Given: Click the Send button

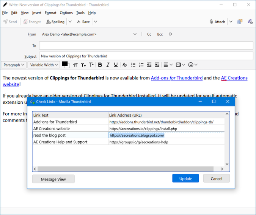Looking at the screenshot, I should (10, 22).
